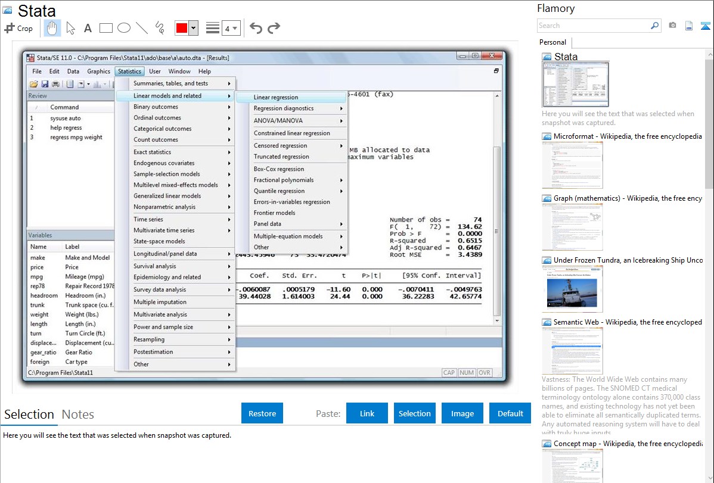Undo the last annotation

[x=256, y=28]
